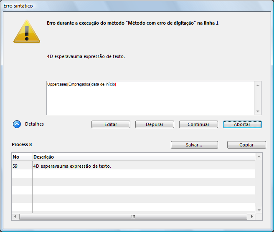
Task: Click the Editar button
Action: pyautogui.click(x=111, y=124)
